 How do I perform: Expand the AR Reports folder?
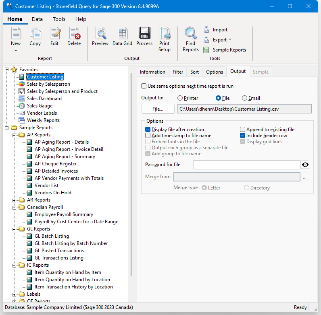coord(15,200)
